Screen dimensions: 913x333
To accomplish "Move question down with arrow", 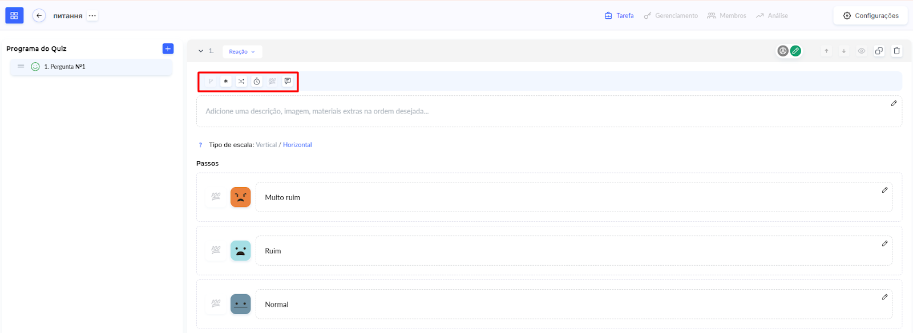I will coord(844,51).
